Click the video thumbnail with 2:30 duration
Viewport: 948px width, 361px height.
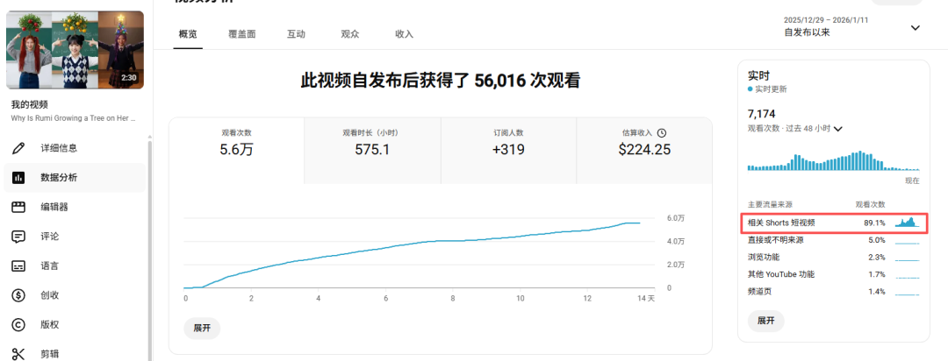[x=75, y=49]
